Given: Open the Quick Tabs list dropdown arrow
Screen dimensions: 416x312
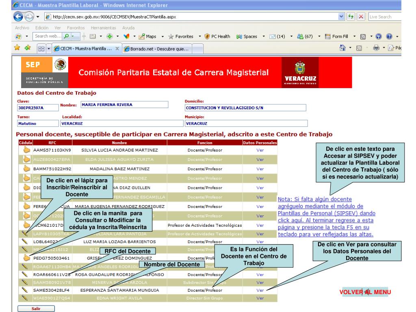Looking at the screenshot, I should point(49,49).
